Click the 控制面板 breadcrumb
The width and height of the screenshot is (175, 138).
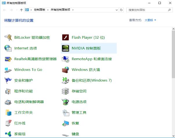(x=39, y=10)
